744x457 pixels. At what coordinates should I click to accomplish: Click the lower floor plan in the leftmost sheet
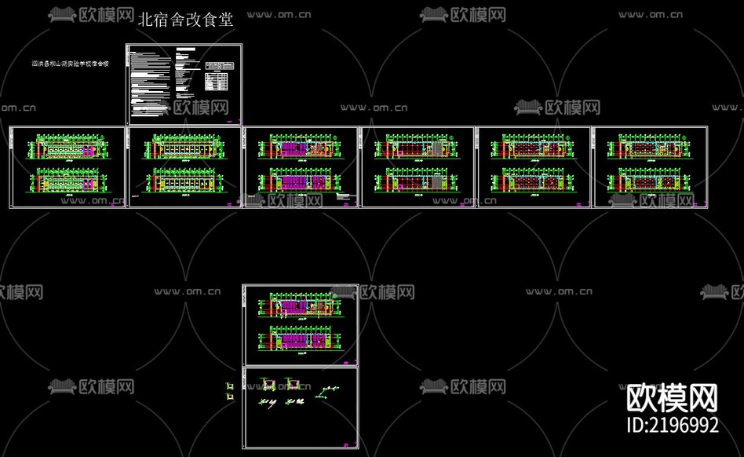[69, 181]
